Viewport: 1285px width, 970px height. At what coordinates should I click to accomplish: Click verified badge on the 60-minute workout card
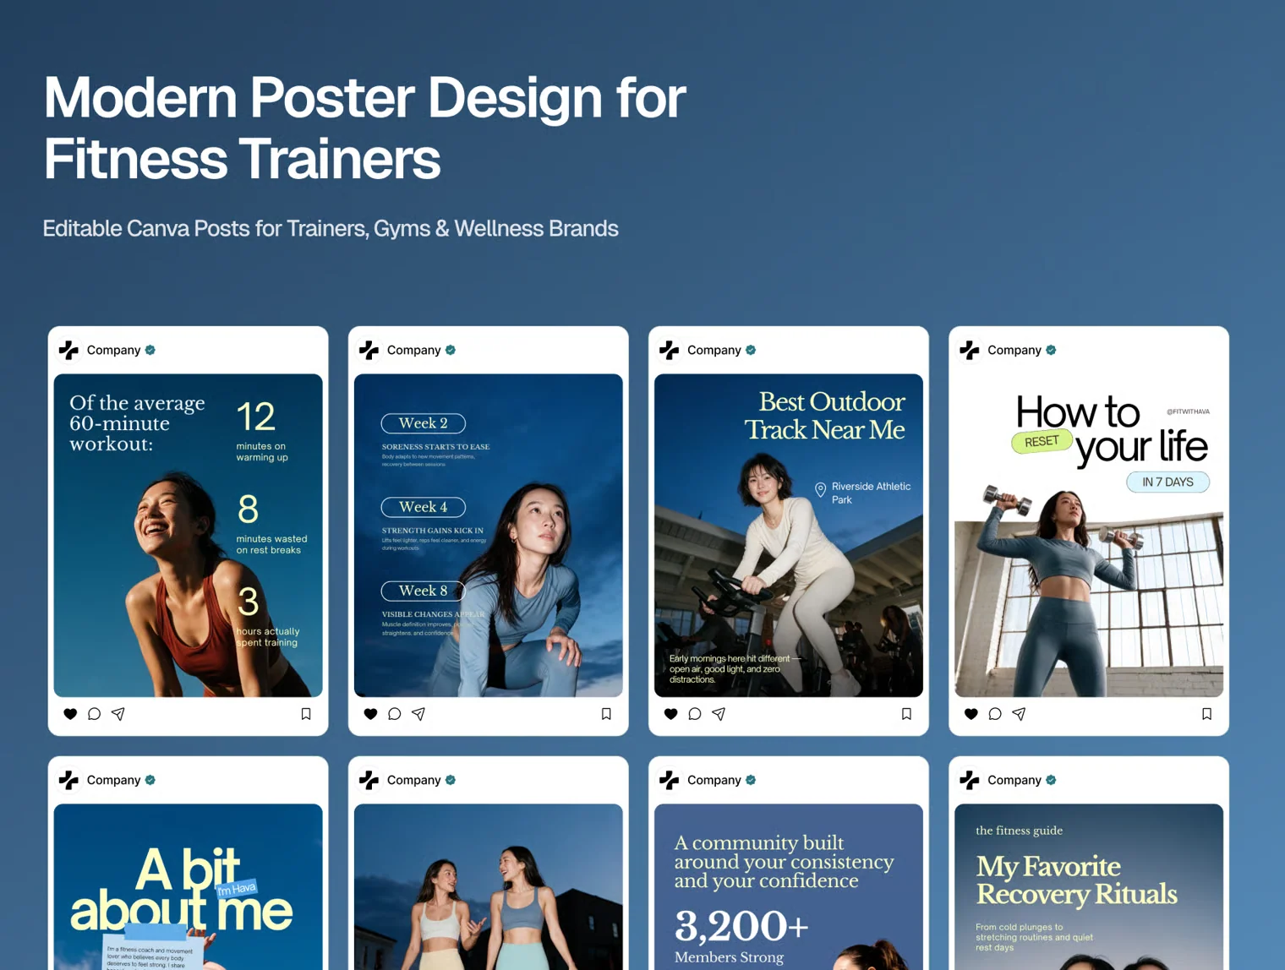150,350
